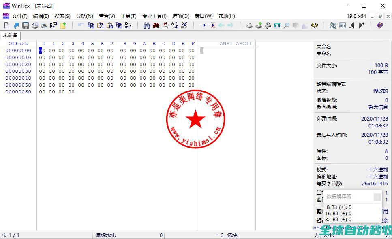Open the calculator icon in toolbar

point(277,25)
